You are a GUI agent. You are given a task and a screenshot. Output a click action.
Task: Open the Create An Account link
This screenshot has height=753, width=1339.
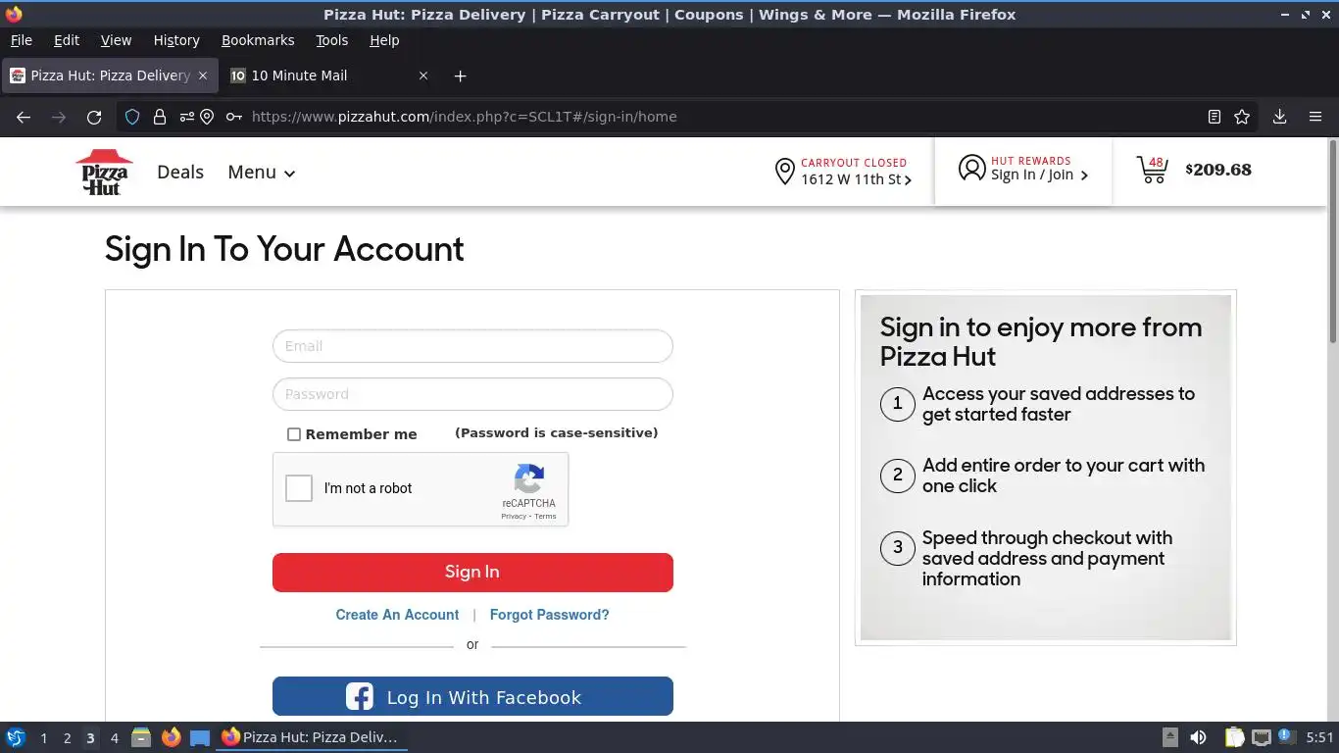pos(397,615)
